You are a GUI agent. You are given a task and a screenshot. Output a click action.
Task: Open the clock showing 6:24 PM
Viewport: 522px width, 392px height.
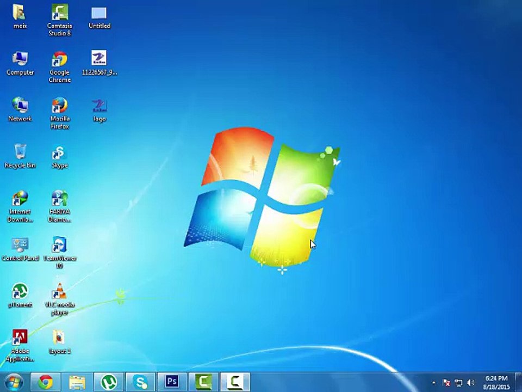click(x=496, y=383)
